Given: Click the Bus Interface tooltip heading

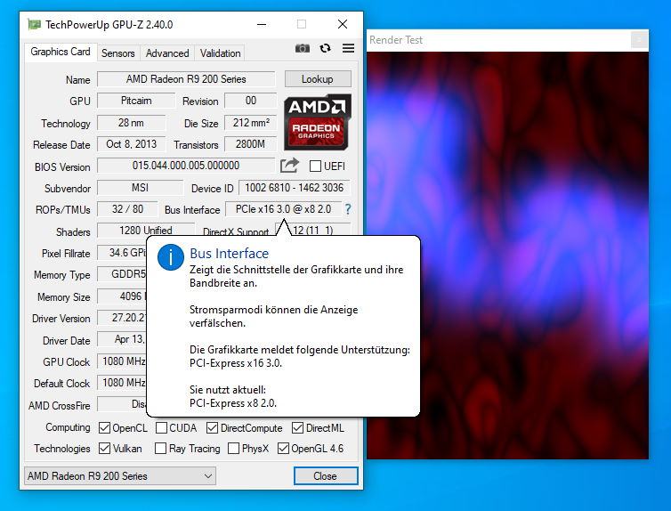Looking at the screenshot, I should pos(229,254).
